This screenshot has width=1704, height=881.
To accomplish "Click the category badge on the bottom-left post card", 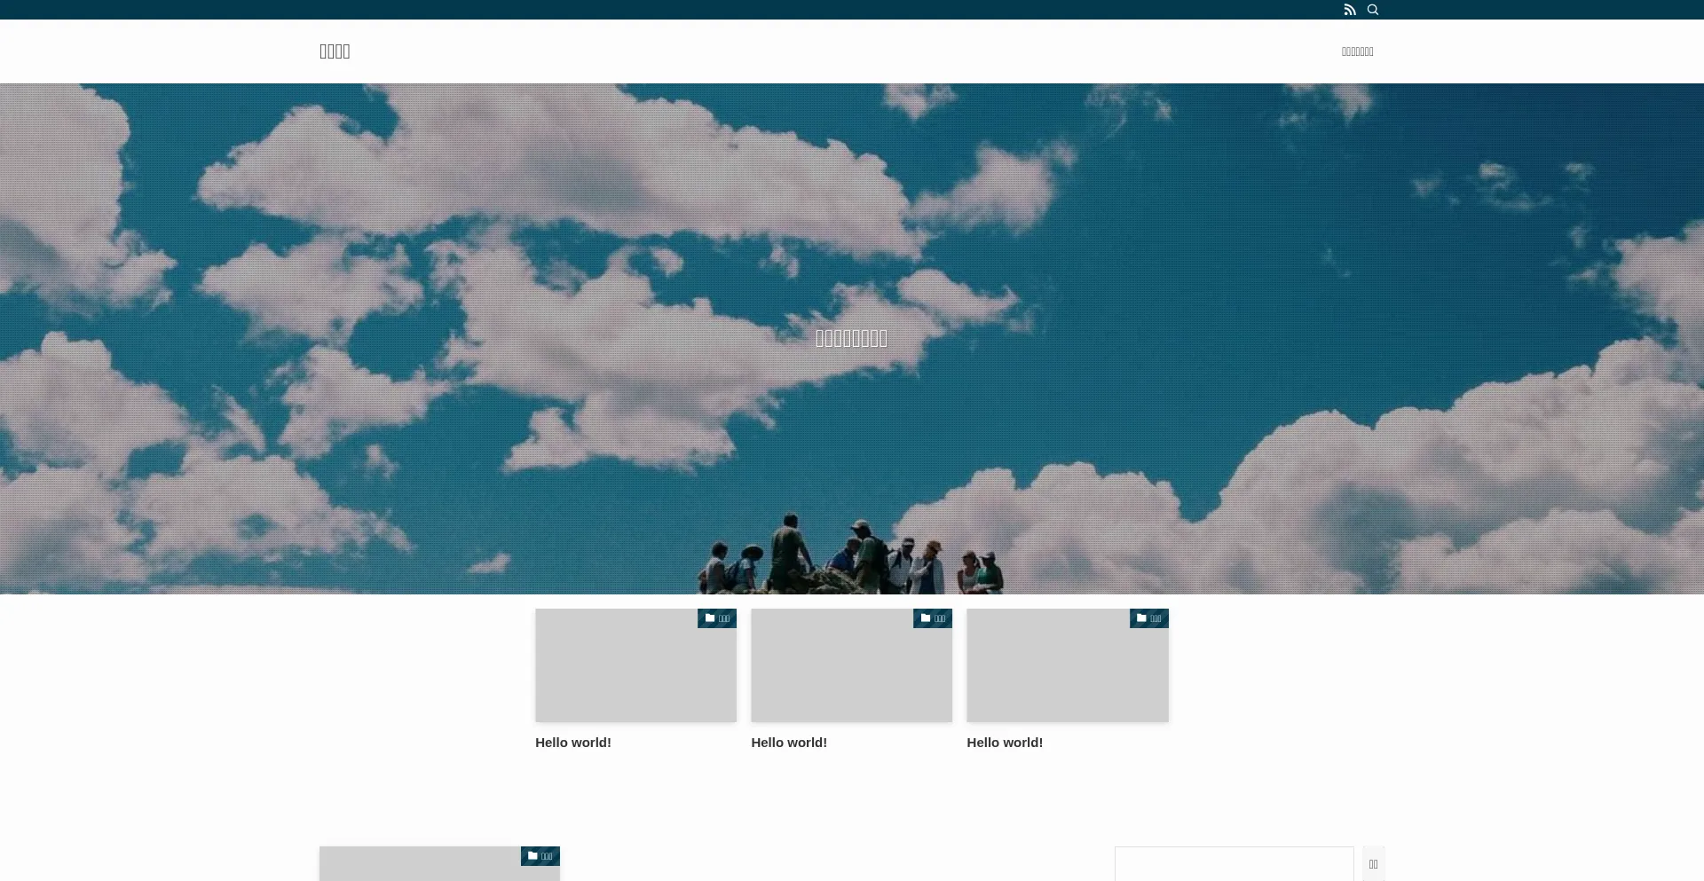I will coord(540,856).
